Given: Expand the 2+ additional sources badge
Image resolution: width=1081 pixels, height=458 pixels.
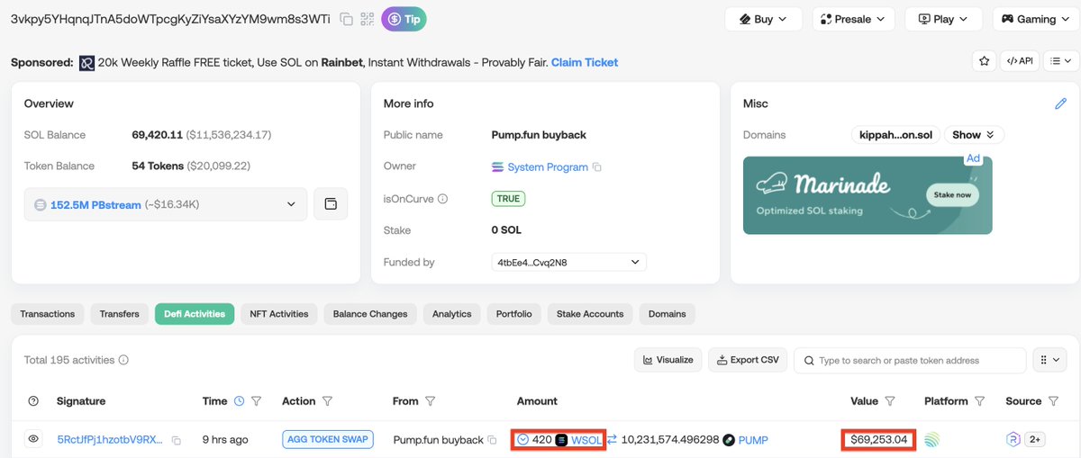Looking at the screenshot, I should click(x=1035, y=440).
